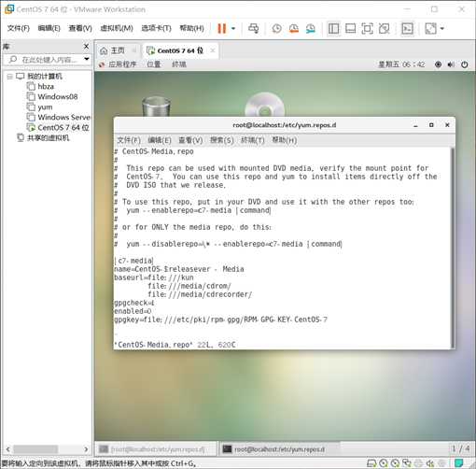Open the GNOME accessibility icon
Image resolution: width=476 pixels, height=469 pixels.
coord(438,64)
